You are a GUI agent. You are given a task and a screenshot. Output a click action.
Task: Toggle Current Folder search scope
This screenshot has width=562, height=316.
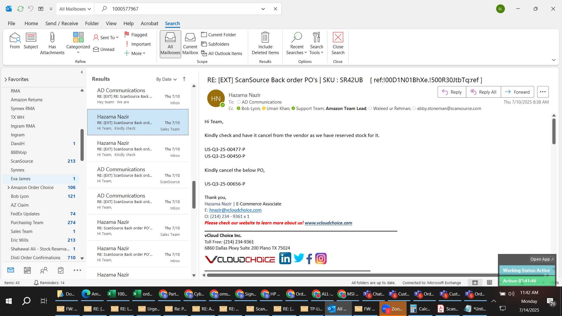point(219,35)
